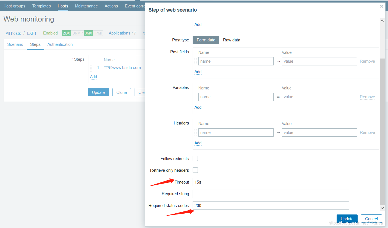Open the Hosts menu item
Viewport: 388px width, 228px height.
[x=63, y=6]
